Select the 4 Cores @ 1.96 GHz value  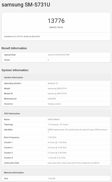(x=57, y=143)
